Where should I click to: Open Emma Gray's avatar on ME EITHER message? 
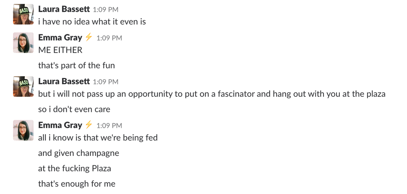pos(23,43)
